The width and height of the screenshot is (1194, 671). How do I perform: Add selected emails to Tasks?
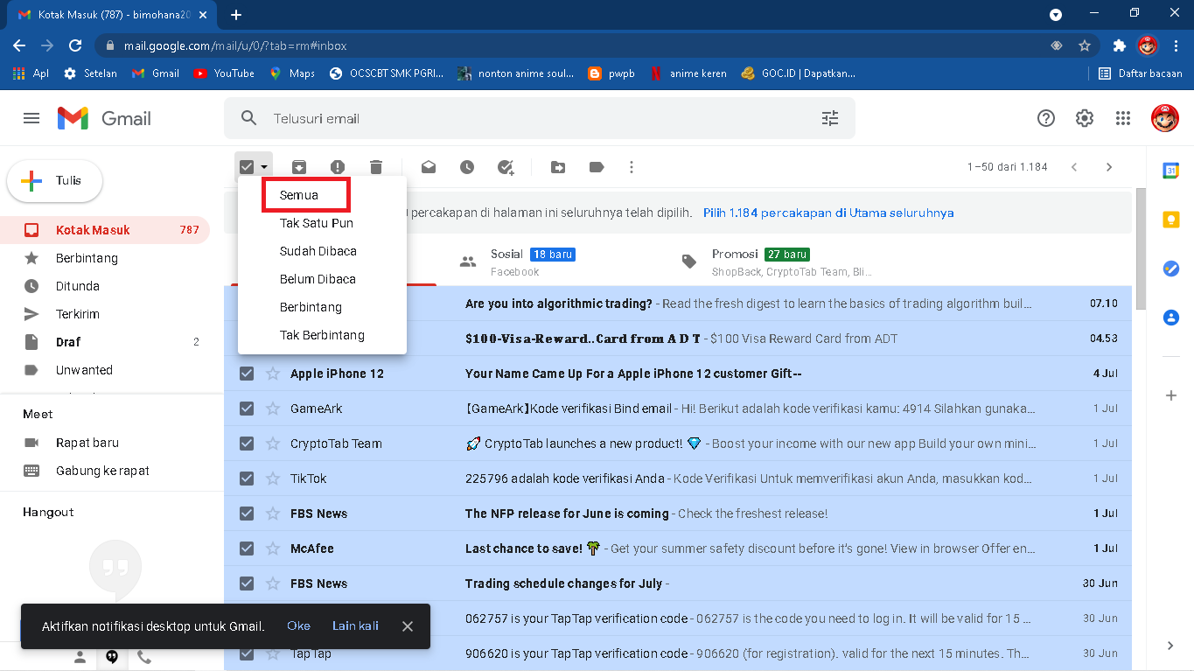[x=506, y=167]
